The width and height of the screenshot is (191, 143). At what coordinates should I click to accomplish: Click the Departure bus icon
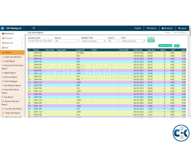coord(3,43)
